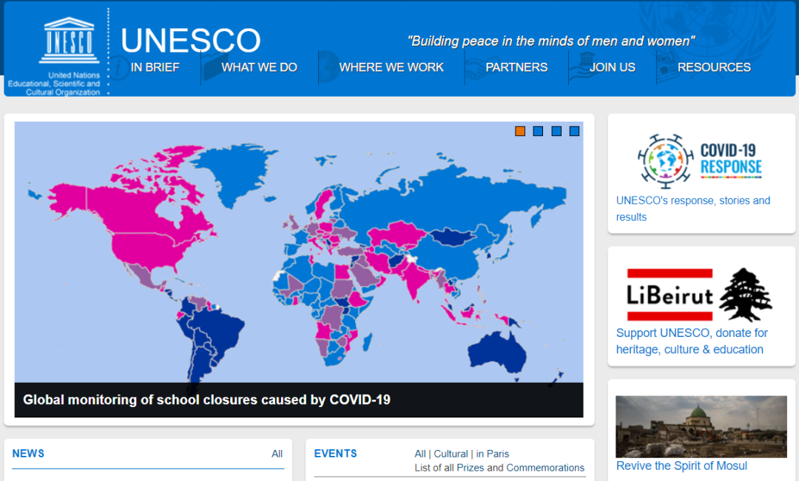
Task: Open UNESCO's response, stories and results link
Action: tap(693, 208)
